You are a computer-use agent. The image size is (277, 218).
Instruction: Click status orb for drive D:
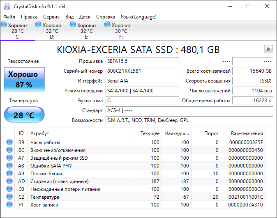[x=38, y=24]
